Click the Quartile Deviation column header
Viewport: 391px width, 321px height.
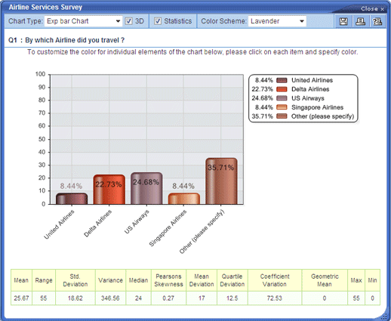point(232,280)
